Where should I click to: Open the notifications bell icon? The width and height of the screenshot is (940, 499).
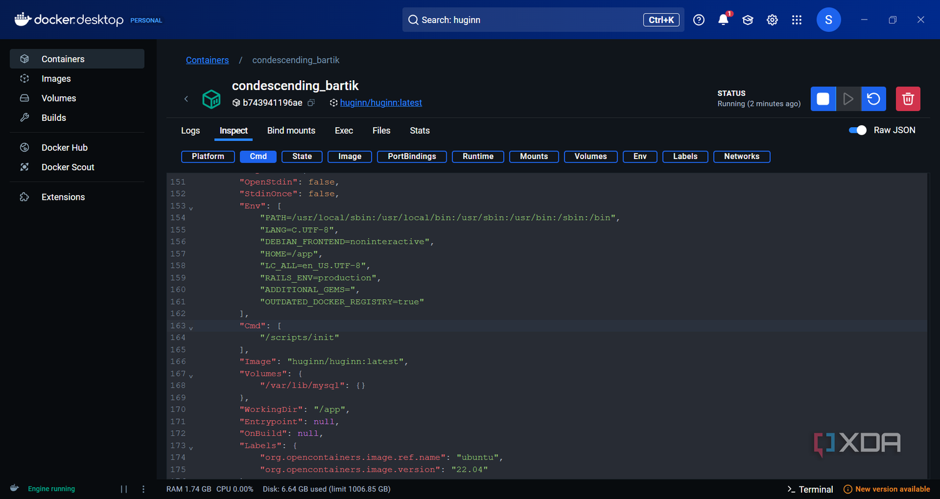pyautogui.click(x=723, y=20)
